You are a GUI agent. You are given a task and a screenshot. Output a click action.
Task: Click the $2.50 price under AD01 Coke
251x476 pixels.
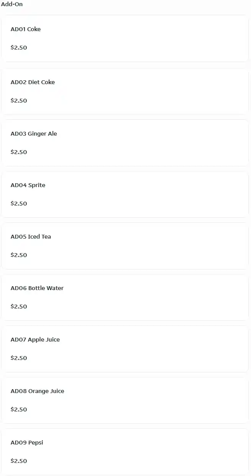point(19,48)
